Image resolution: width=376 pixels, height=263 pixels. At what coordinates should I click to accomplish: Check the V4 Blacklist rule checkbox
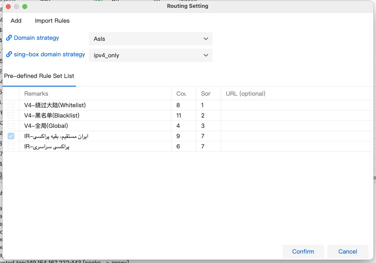click(x=11, y=116)
